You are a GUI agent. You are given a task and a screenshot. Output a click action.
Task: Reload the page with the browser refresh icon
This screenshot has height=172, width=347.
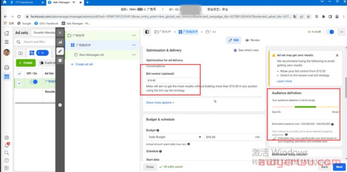(19, 17)
